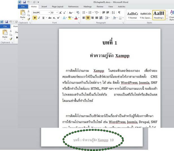Toggle Justify alignment
This screenshot has width=174, height=151.
coord(97,18)
